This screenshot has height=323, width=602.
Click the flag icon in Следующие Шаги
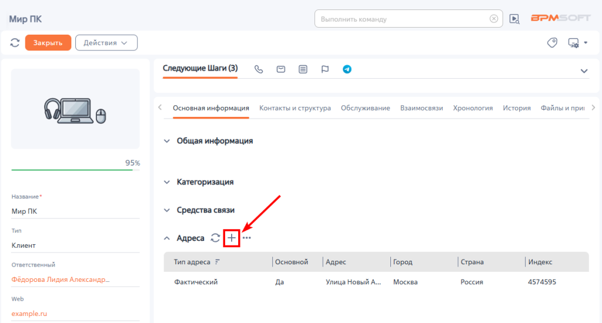point(325,69)
